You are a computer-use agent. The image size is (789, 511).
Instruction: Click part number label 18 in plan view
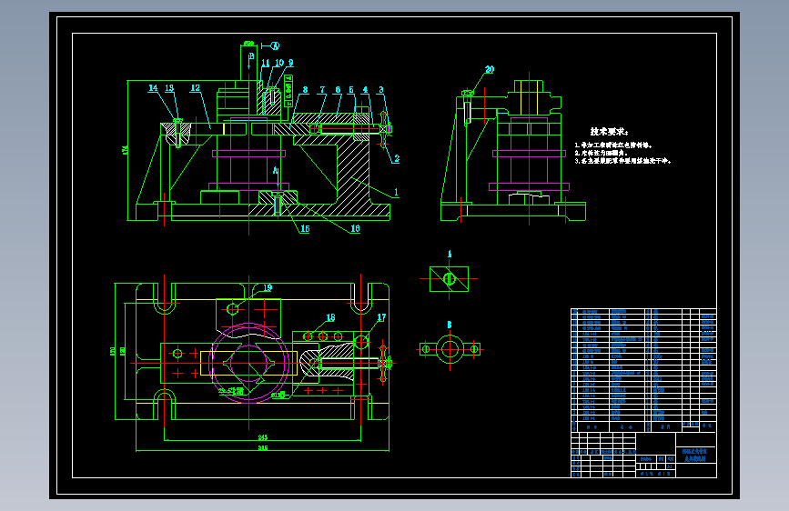(x=330, y=318)
